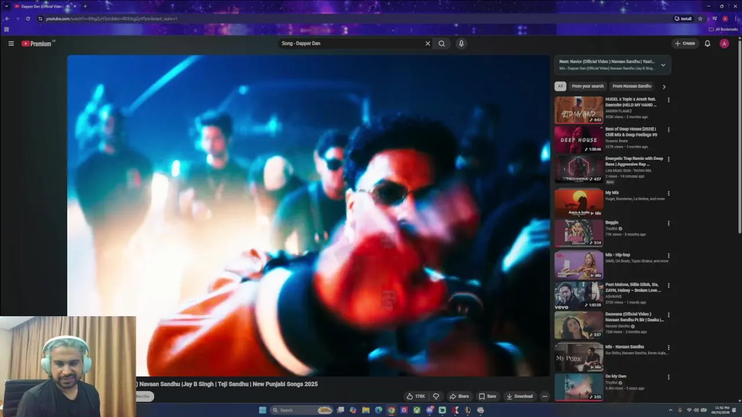Run search with the magnifier button
742x417 pixels.
coord(442,43)
